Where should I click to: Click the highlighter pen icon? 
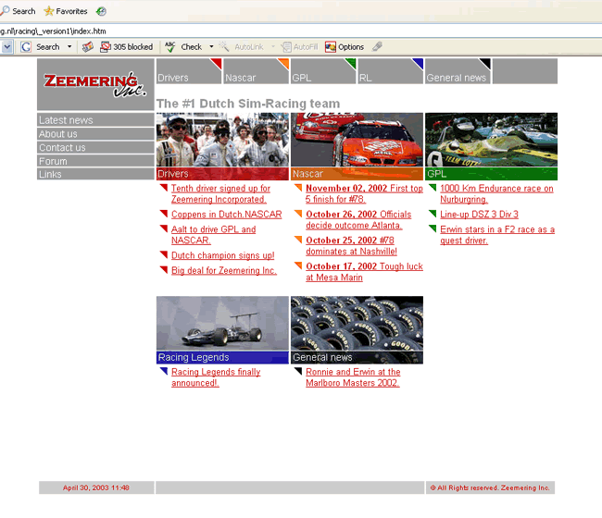click(377, 46)
